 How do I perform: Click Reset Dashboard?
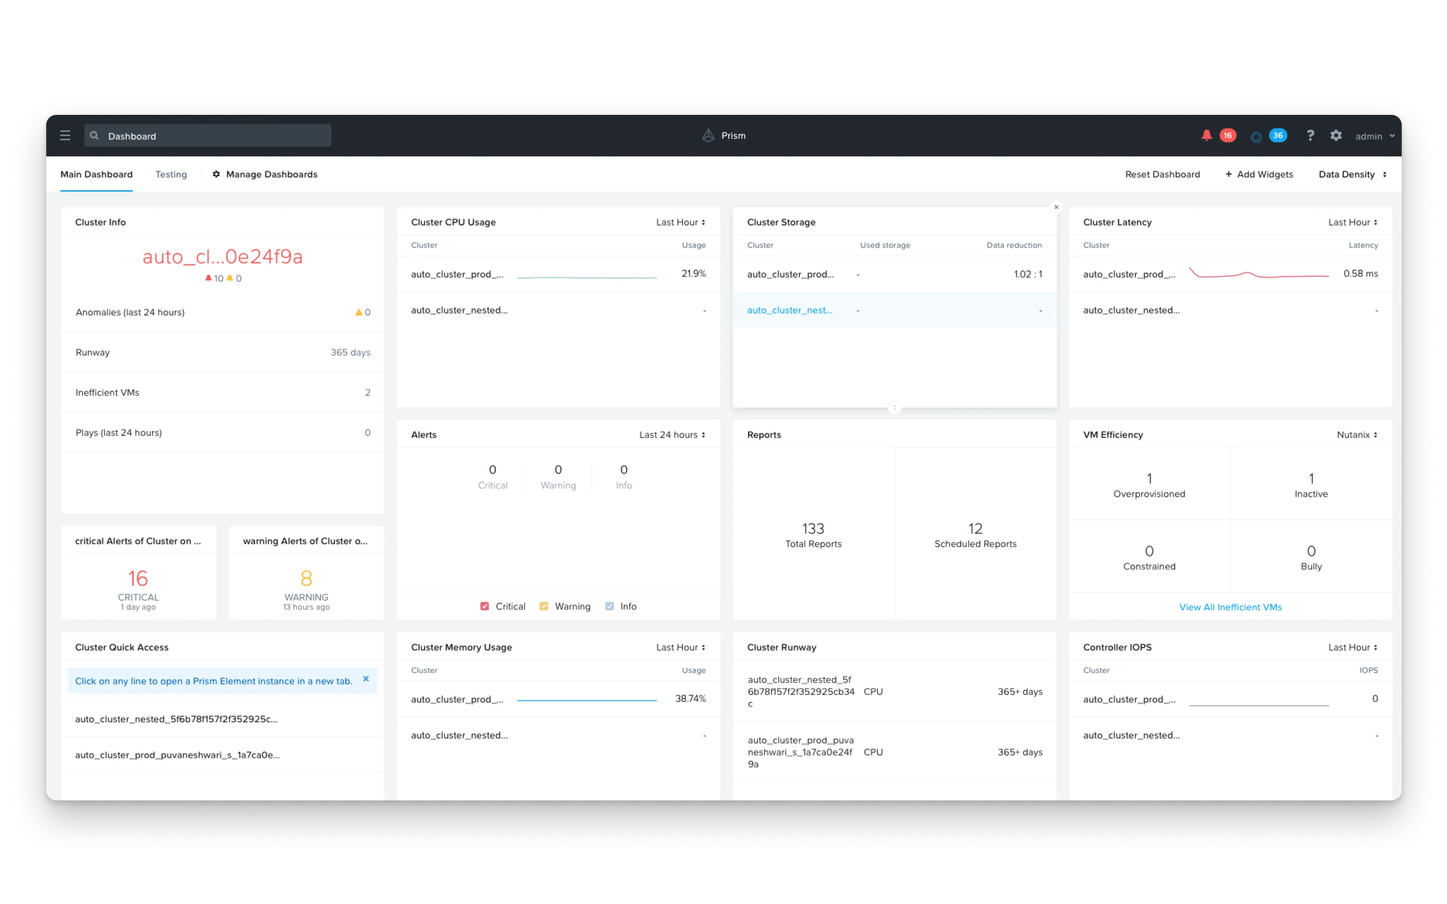(x=1162, y=174)
